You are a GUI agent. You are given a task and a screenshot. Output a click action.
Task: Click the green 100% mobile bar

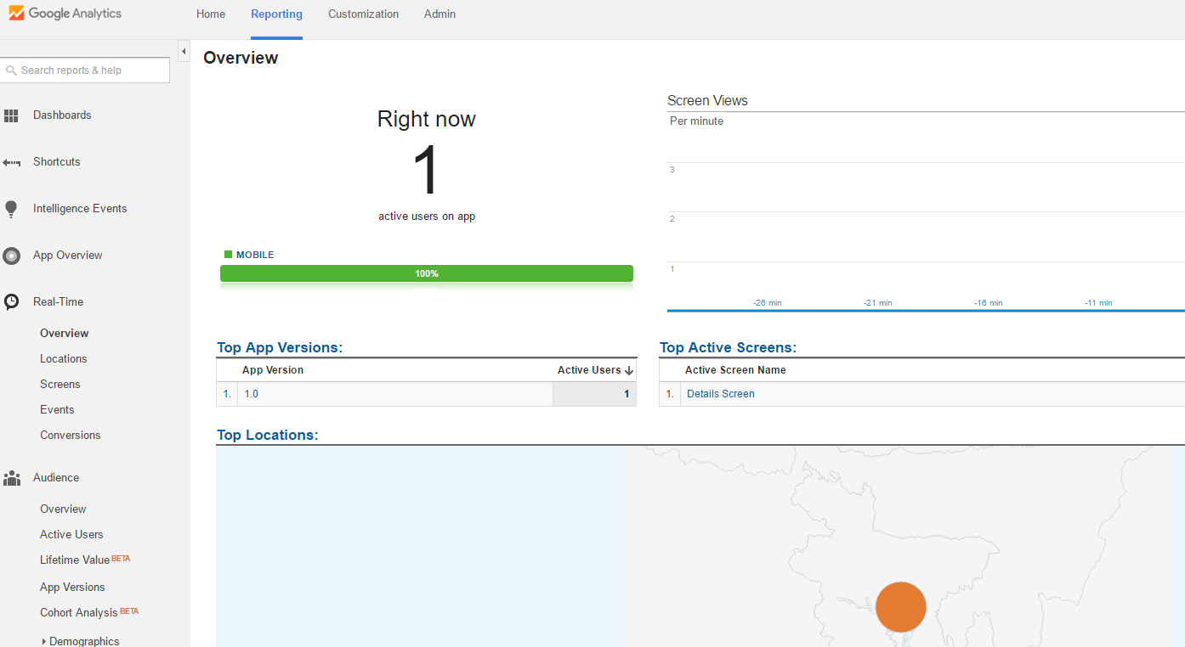(x=427, y=273)
